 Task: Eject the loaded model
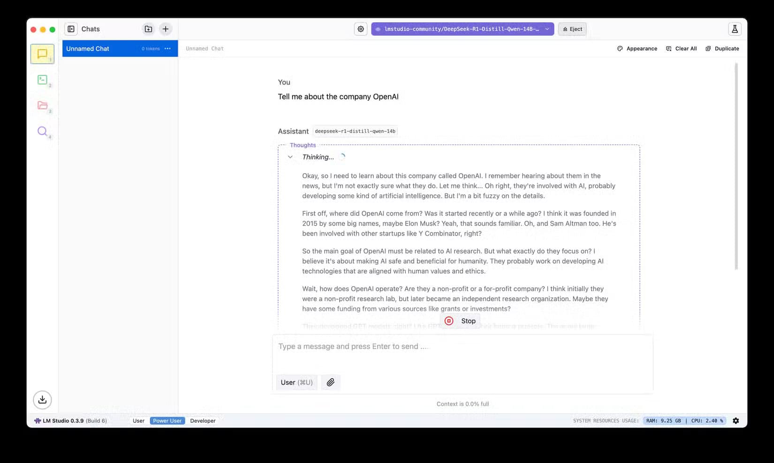[572, 29]
